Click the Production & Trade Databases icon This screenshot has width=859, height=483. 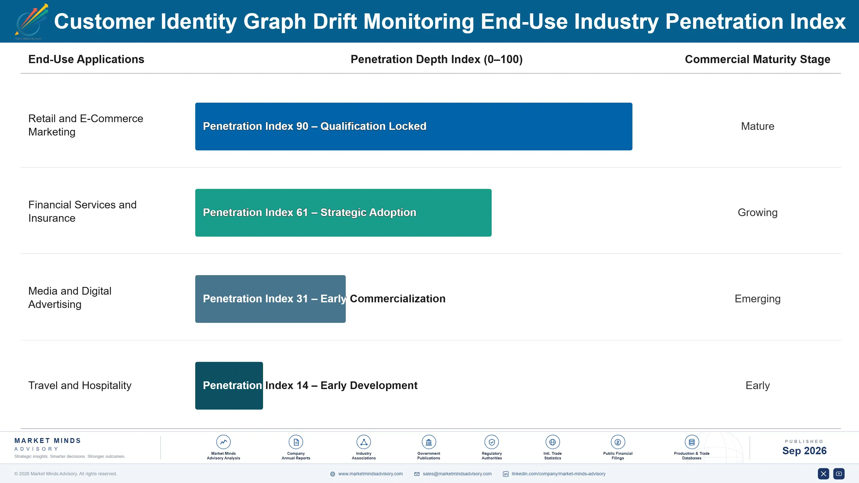coord(692,442)
